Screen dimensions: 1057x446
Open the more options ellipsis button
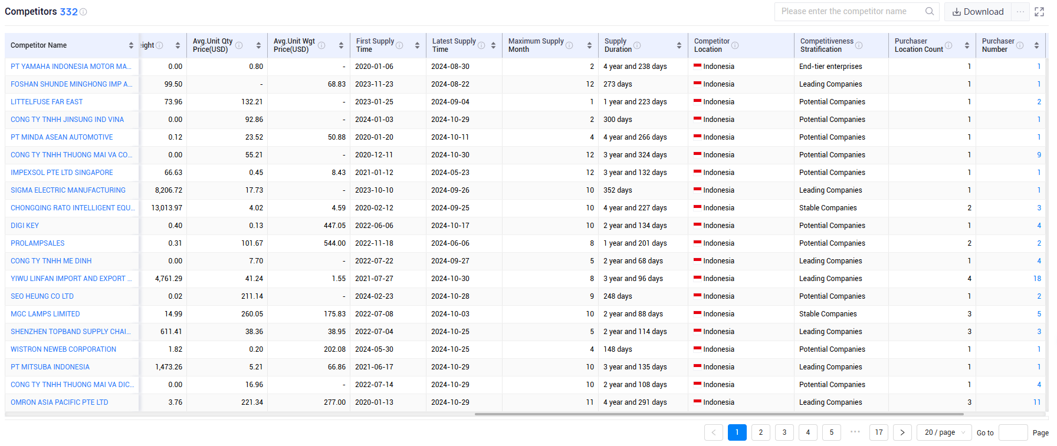pyautogui.click(x=1020, y=12)
